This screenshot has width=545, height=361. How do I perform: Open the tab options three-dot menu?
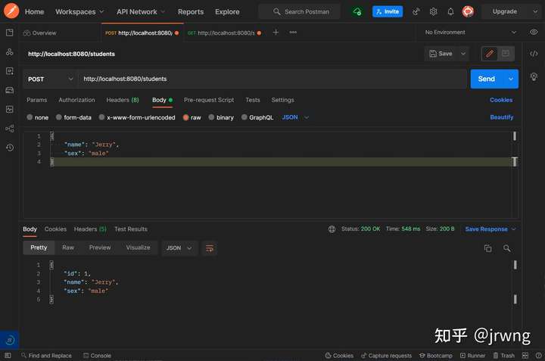tap(293, 33)
